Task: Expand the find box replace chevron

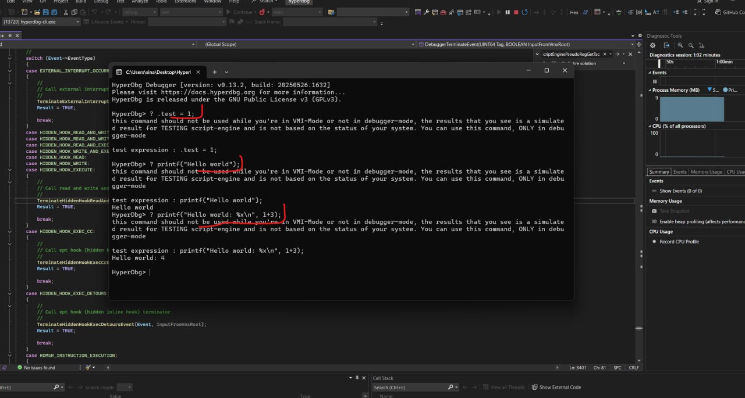Action: coord(537,55)
